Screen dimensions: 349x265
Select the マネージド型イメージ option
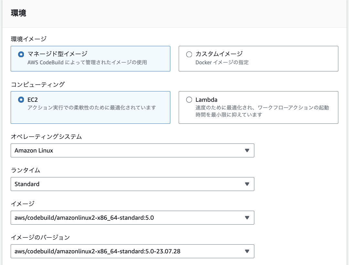click(x=21, y=54)
